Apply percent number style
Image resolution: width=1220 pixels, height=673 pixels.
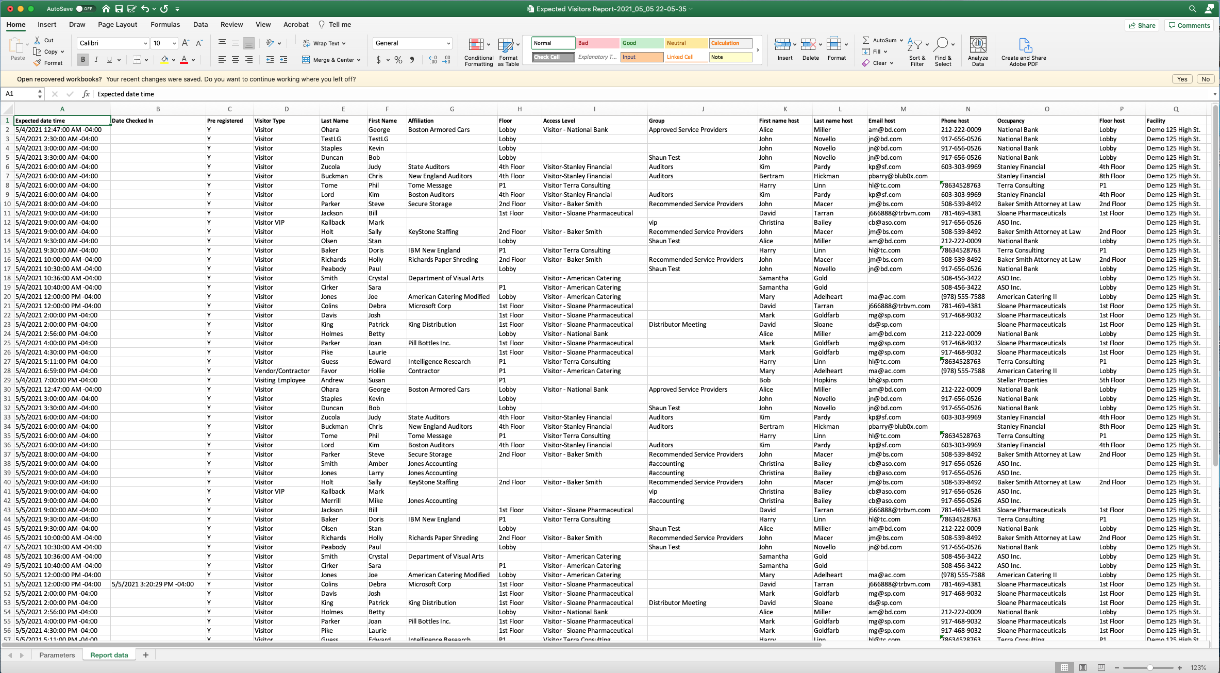[x=398, y=60]
